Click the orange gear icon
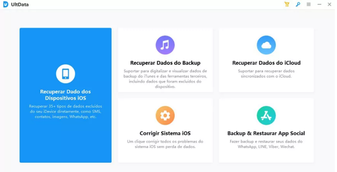Screen dimensions: 337x172 coord(165,115)
